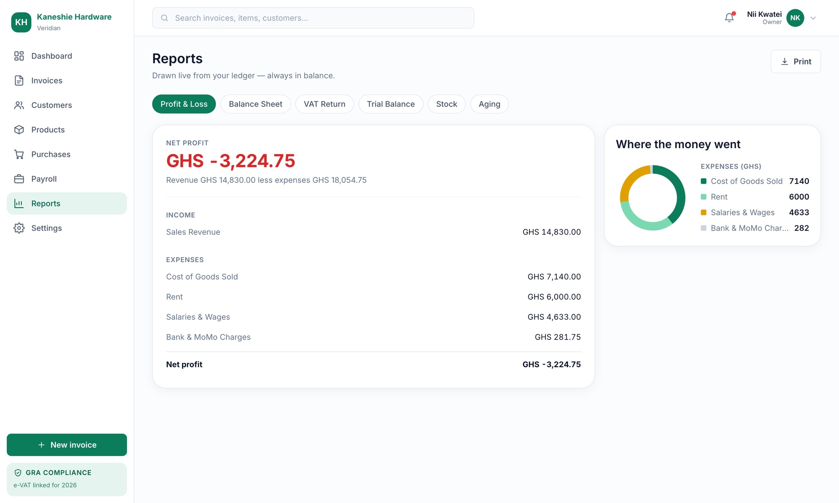839x503 pixels.
Task: Click the Salaries & Wages expense label
Action: (198, 317)
